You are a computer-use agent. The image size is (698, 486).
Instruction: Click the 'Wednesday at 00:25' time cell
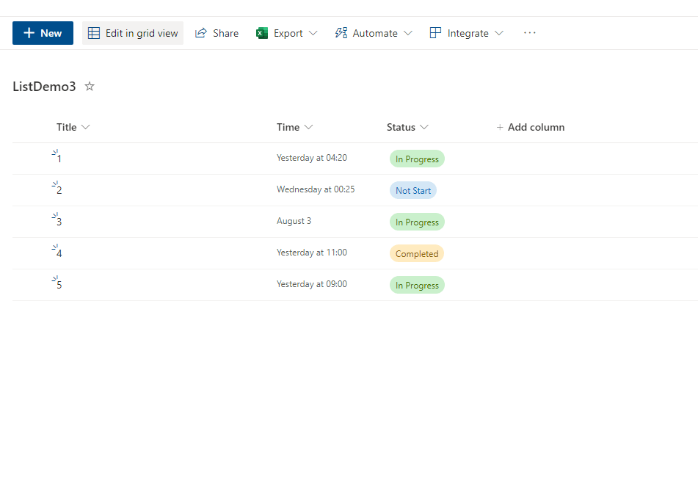tap(316, 189)
